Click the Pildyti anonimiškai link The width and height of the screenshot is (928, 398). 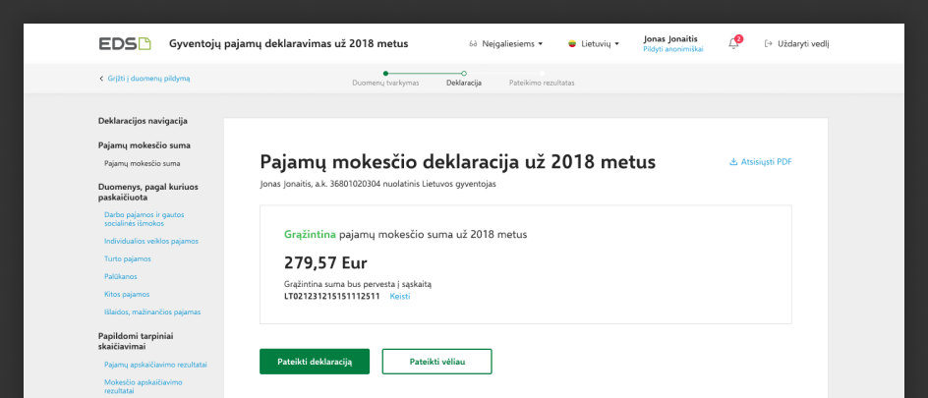(672, 49)
